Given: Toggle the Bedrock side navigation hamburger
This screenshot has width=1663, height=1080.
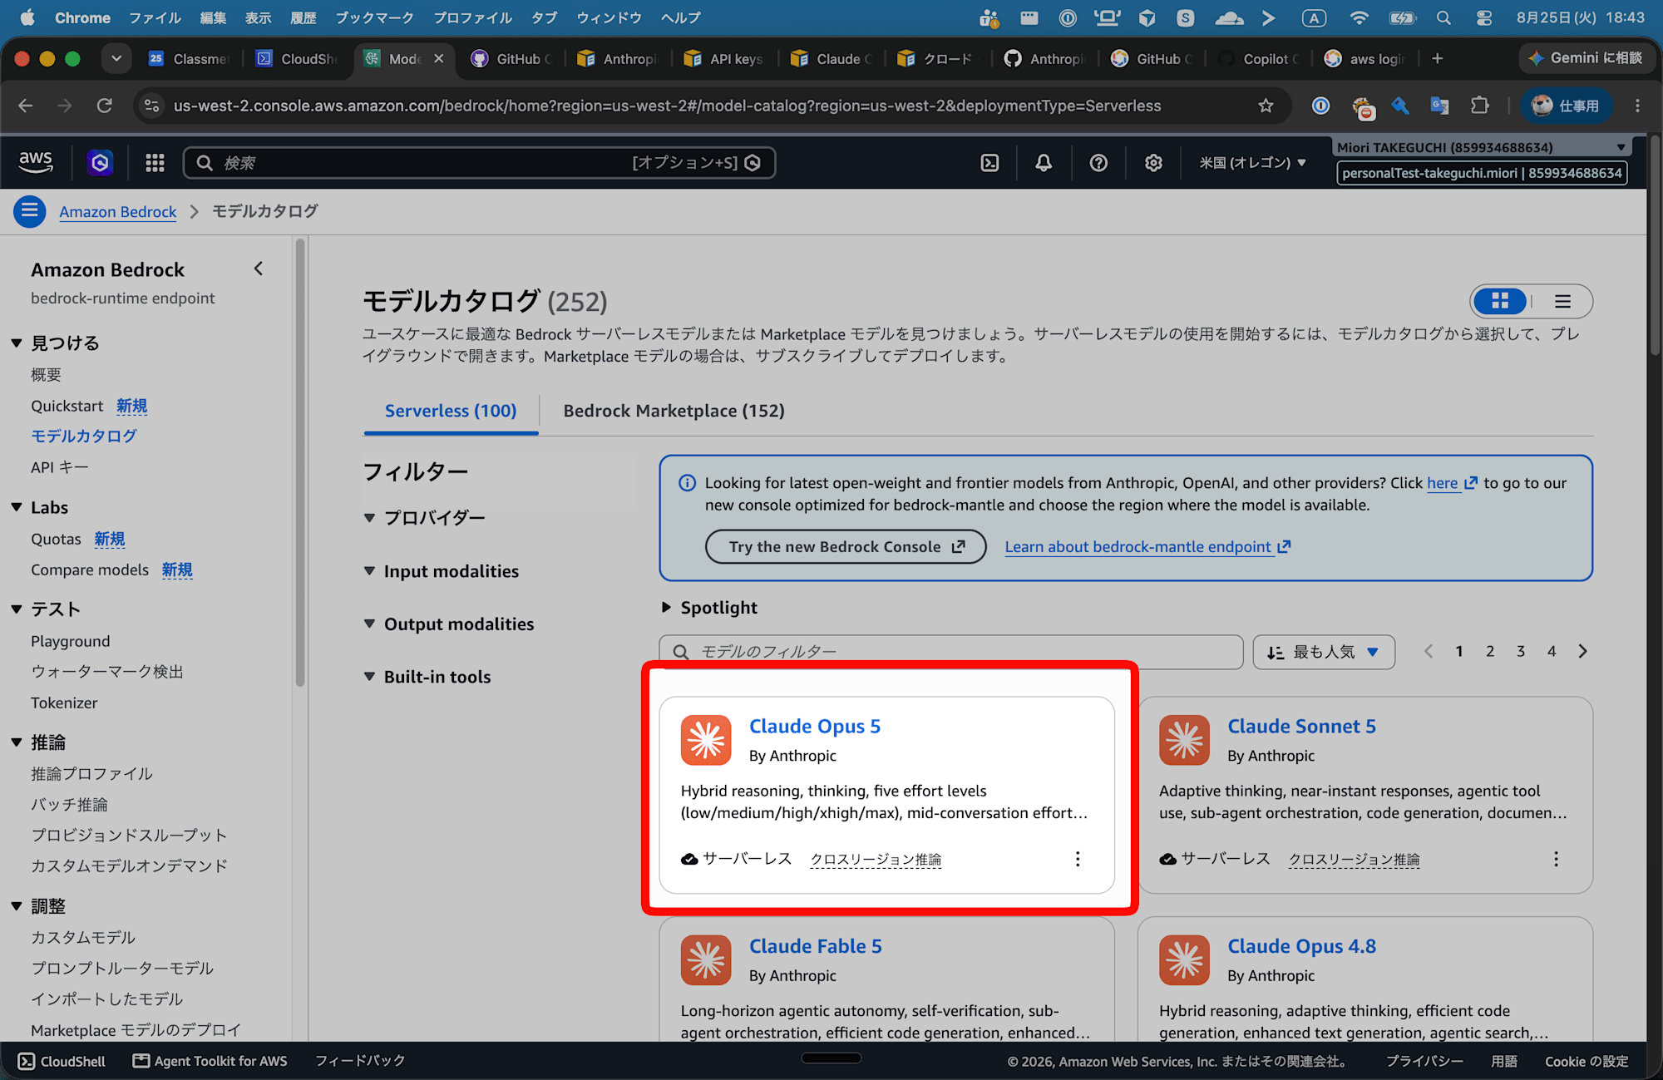Looking at the screenshot, I should point(29,211).
